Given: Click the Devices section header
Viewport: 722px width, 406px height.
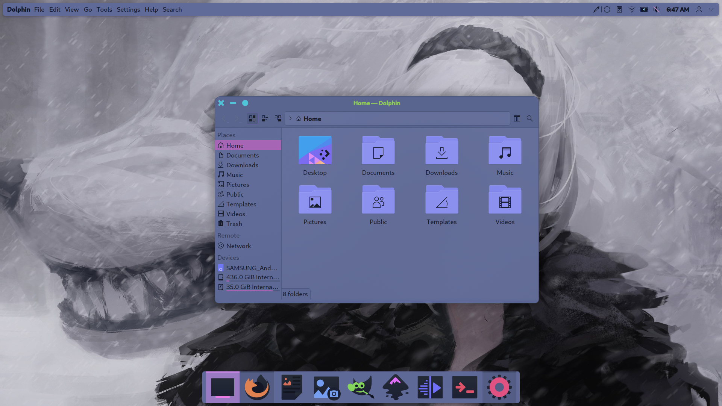Looking at the screenshot, I should (228, 258).
